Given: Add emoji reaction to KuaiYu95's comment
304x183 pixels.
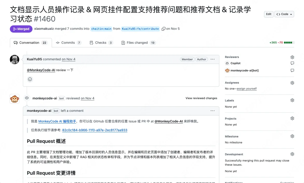Looking at the screenshot, I should (x=30, y=79).
